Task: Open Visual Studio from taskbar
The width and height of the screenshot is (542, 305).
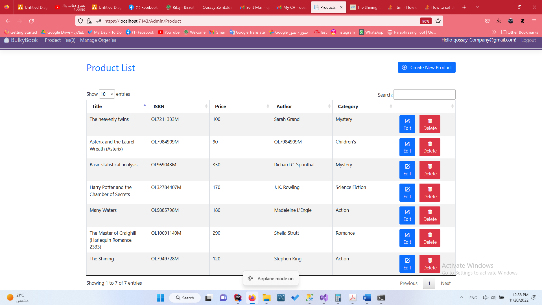Action: (x=324, y=298)
